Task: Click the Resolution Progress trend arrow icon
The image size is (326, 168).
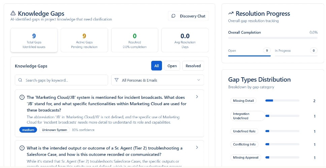Action: 231,13
